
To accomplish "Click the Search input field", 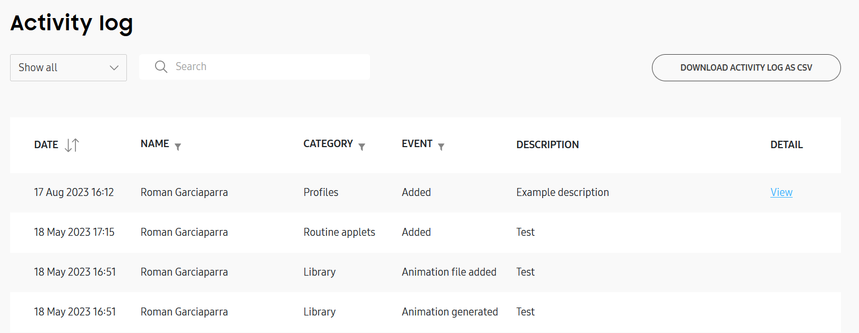I will [x=255, y=67].
